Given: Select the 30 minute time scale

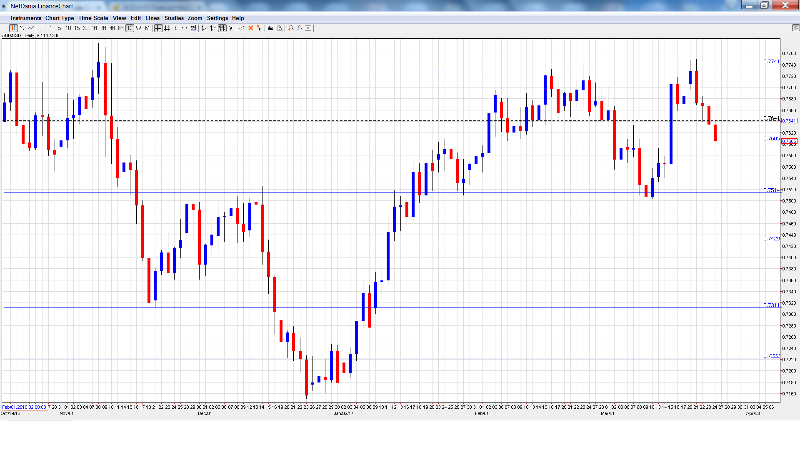Looking at the screenshot, I should [x=86, y=28].
